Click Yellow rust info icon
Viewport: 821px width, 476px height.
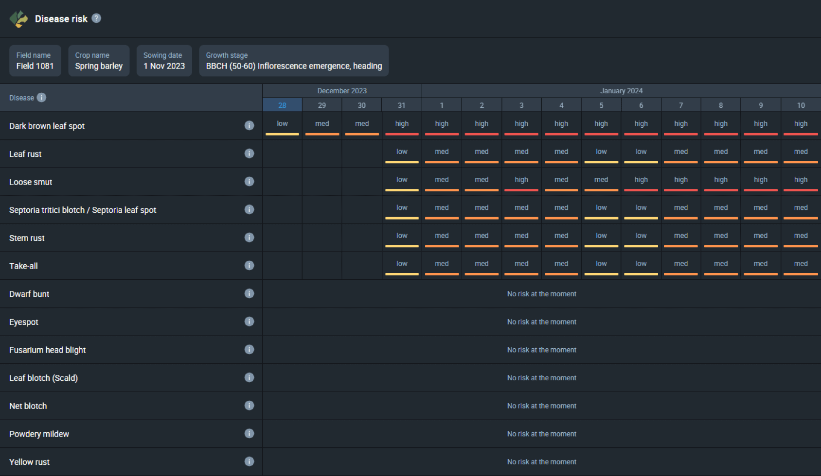click(249, 461)
